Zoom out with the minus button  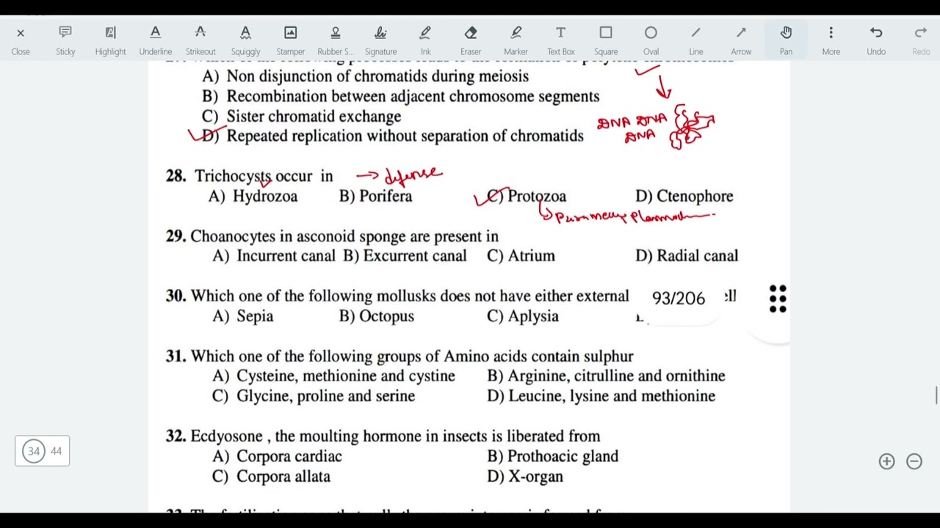click(x=914, y=461)
